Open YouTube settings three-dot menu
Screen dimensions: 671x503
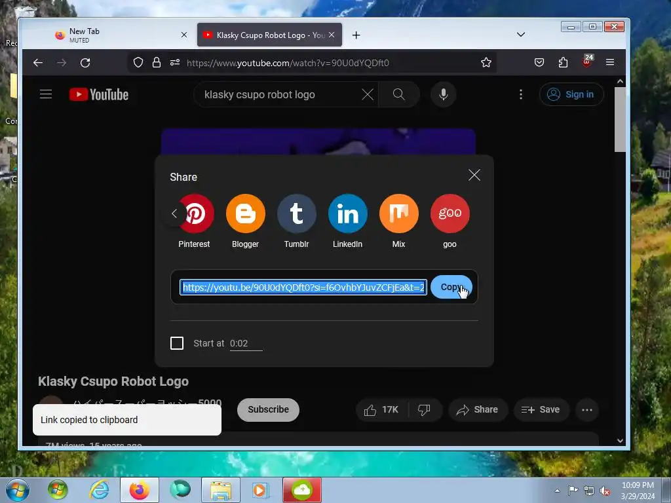coord(521,94)
